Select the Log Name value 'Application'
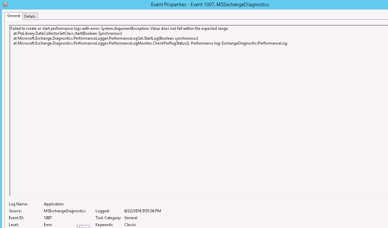The width and height of the screenshot is (388, 228). click(x=53, y=204)
